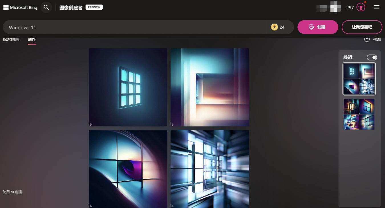Click the 让我惊喜吧 button
This screenshot has height=208, width=385.
point(362,27)
